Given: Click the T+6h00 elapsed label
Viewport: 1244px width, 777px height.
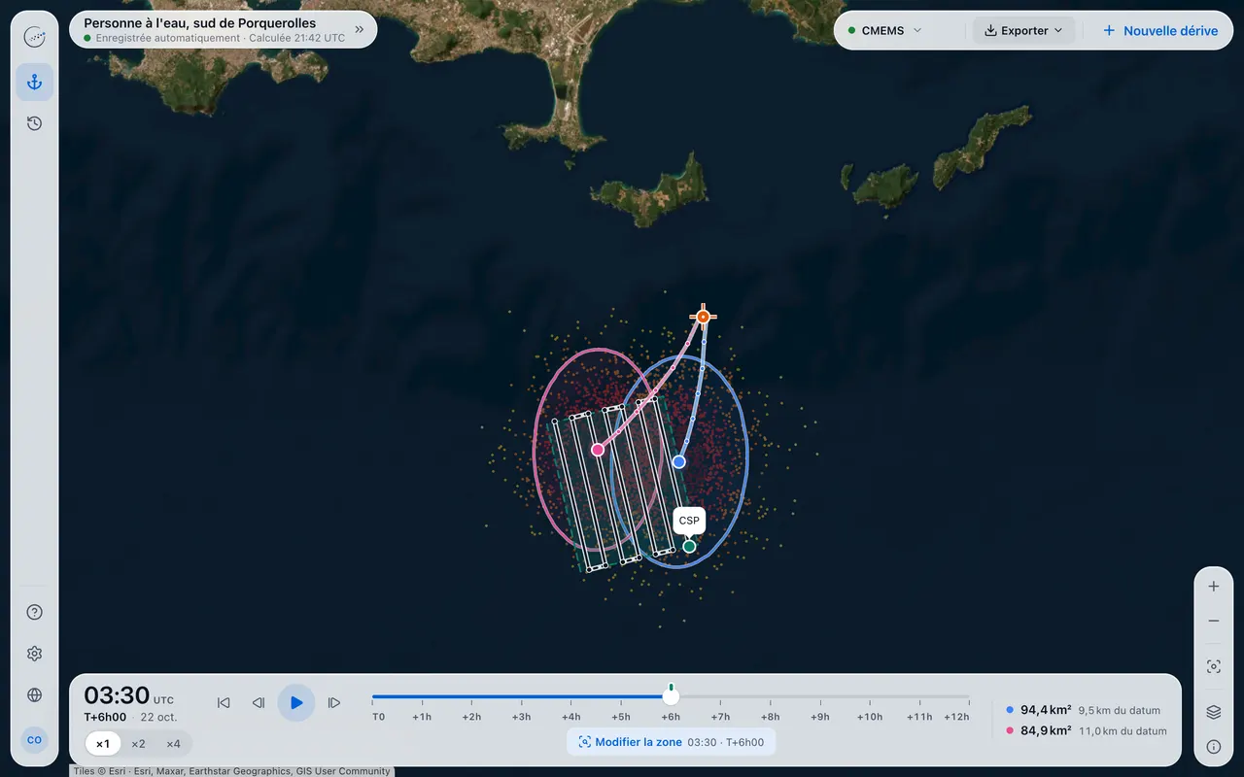Looking at the screenshot, I should pos(105,718).
